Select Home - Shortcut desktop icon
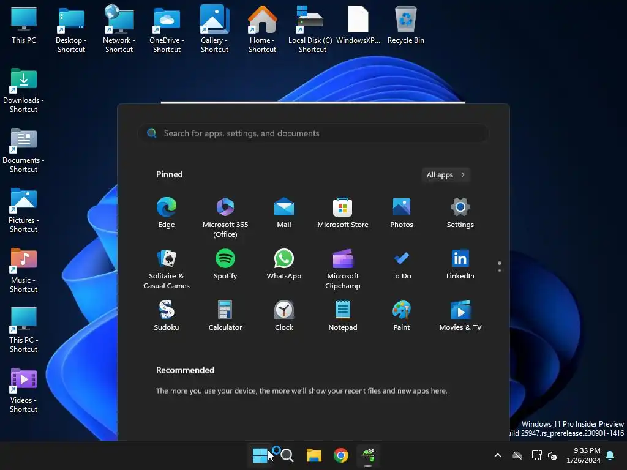Viewport: 627px width, 470px height. 262,29
